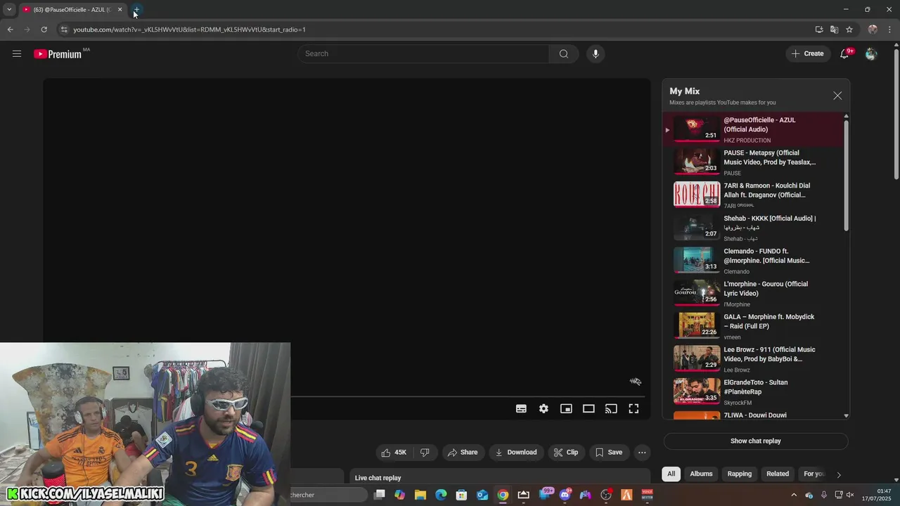This screenshot has width=900, height=506.
Task: Toggle subtitles/closed captions in player
Action: click(x=521, y=408)
